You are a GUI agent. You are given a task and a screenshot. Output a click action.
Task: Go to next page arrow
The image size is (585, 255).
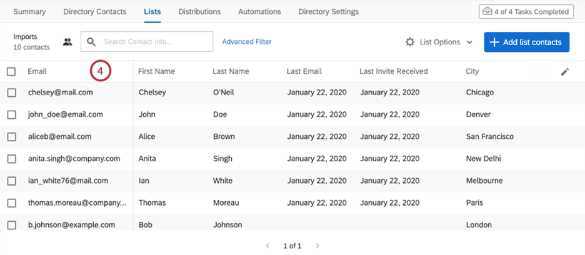(317, 246)
